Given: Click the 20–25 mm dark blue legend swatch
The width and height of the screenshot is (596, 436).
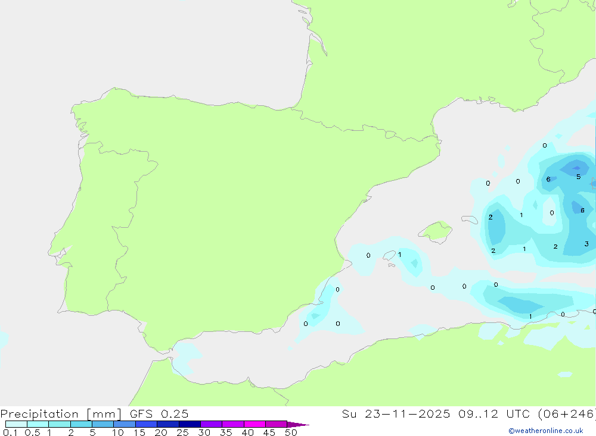Looking at the screenshot, I should (x=168, y=424).
